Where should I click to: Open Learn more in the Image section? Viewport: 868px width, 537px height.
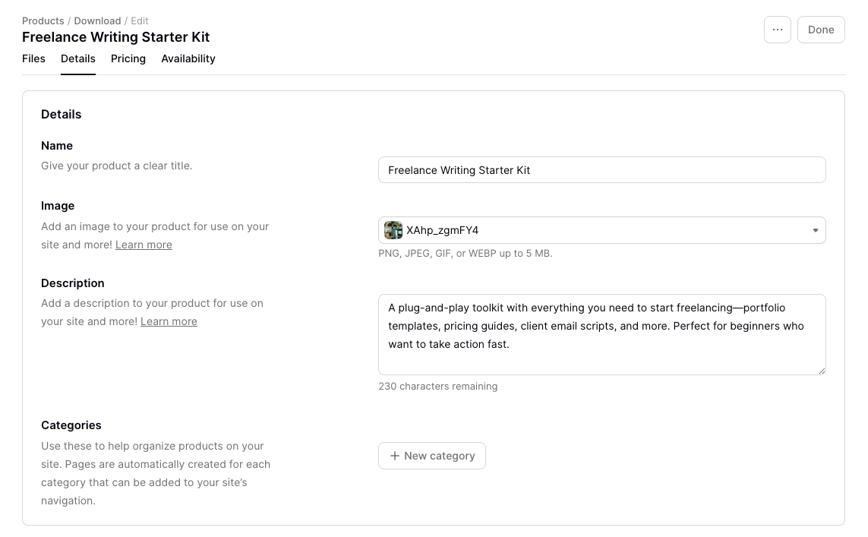[144, 245]
